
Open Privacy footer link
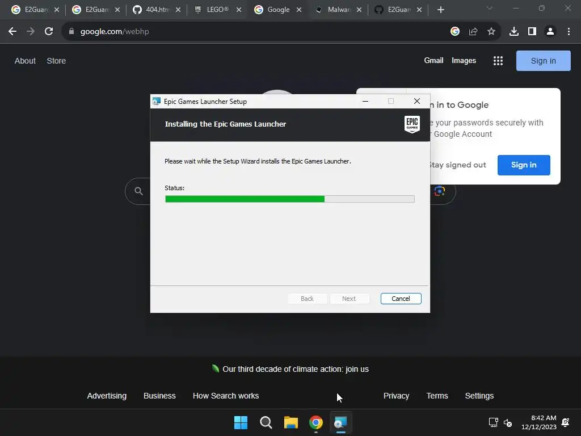point(396,396)
